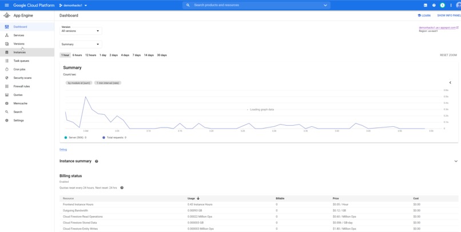Image resolution: width=461 pixels, height=232 pixels.
Task: Click the 'by module id (sum)' chip
Action: pyautogui.click(x=79, y=83)
